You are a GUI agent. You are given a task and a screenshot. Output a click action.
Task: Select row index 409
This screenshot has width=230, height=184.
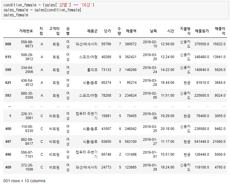pos(8,167)
